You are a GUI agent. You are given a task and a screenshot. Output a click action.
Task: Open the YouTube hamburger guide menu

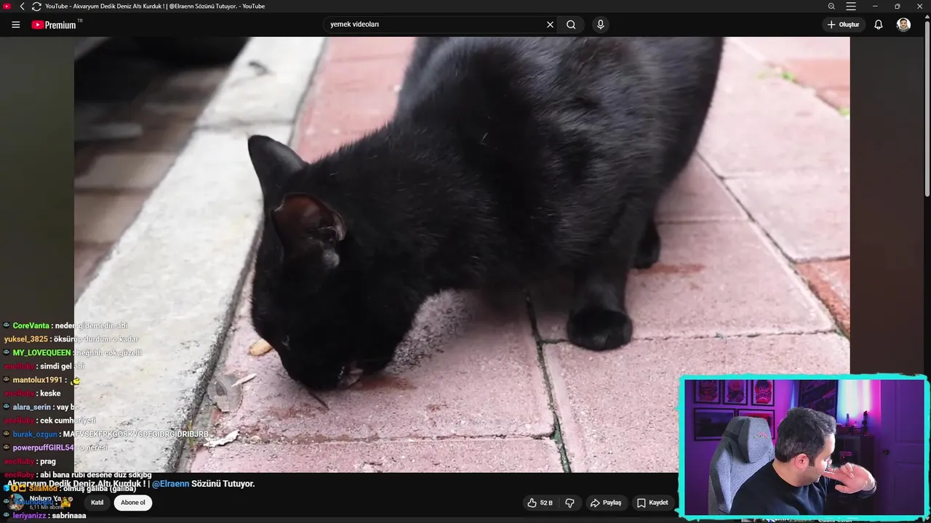15,25
